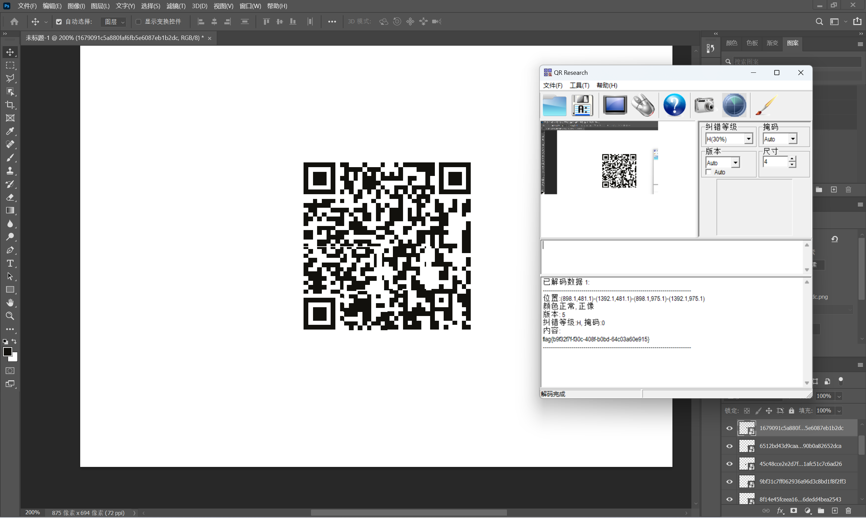Hide layer 1679091c5a880f...5e6087eb1b2dc

point(730,428)
